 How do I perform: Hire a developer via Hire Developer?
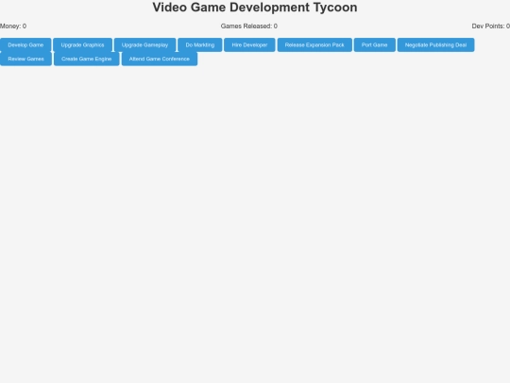click(x=249, y=45)
